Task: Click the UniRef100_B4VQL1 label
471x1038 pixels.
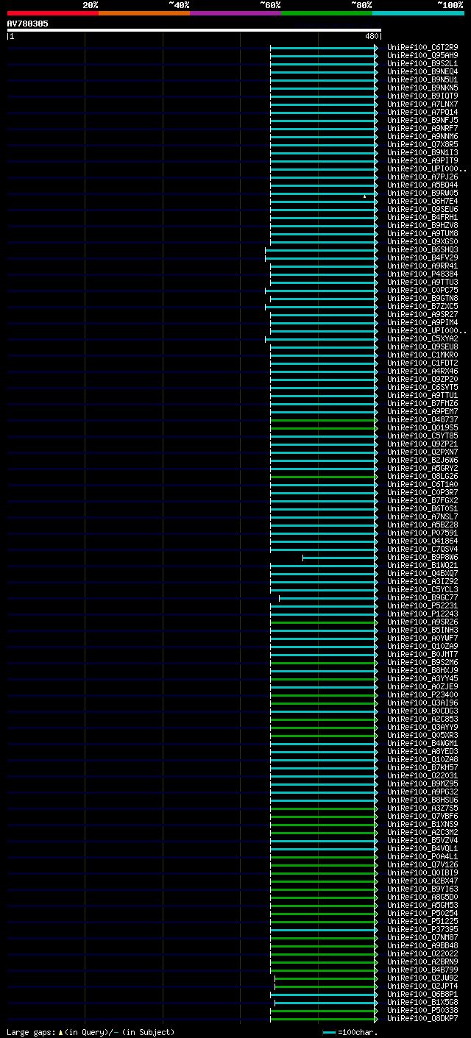Action: point(422,848)
